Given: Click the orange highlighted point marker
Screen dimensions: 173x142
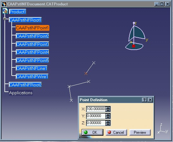Looking at the screenshot, I should pos(86,74).
